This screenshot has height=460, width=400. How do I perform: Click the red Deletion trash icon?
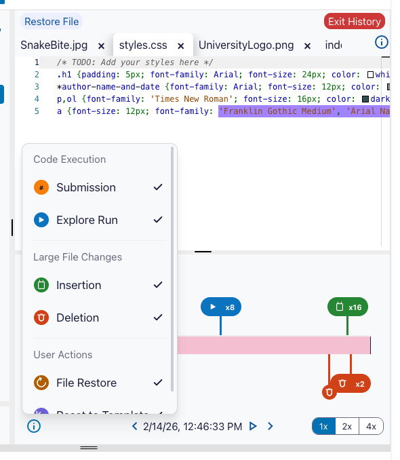point(41,318)
